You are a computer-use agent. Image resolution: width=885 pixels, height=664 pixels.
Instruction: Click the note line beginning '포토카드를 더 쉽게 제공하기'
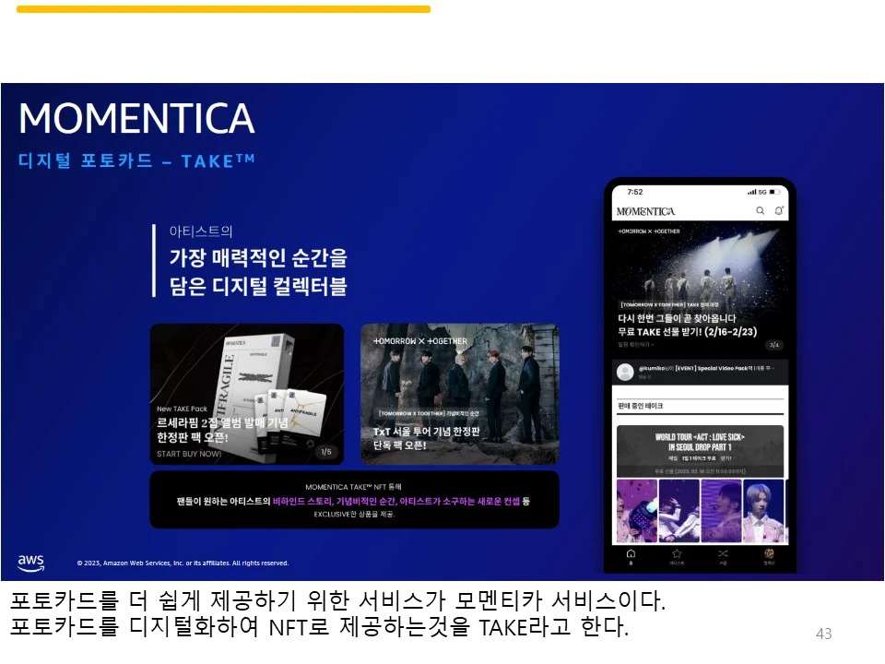(x=337, y=601)
